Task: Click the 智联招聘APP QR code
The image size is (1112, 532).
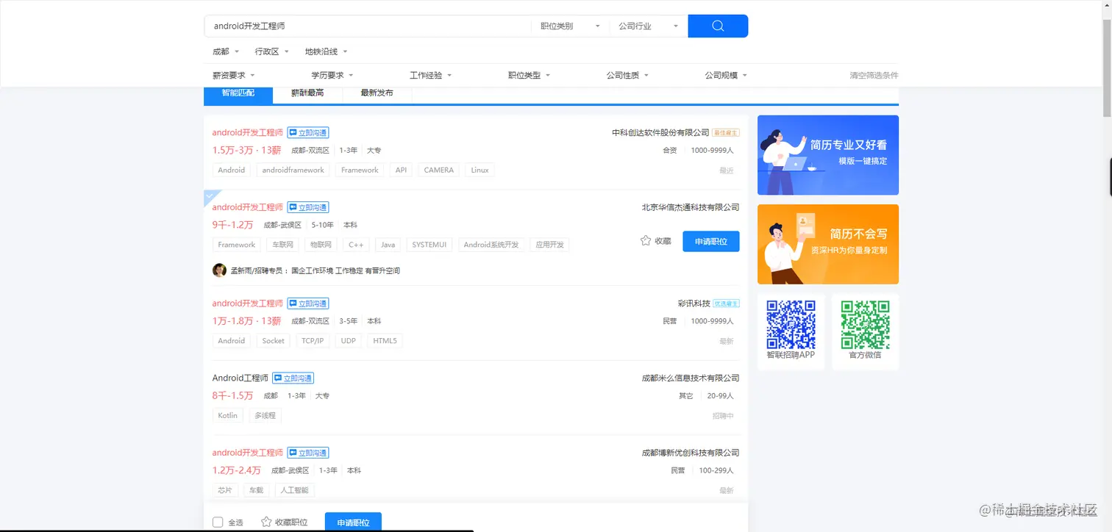Action: [791, 323]
